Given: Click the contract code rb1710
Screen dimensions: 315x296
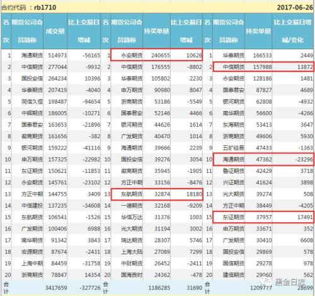Looking at the screenshot, I should 45,8.
